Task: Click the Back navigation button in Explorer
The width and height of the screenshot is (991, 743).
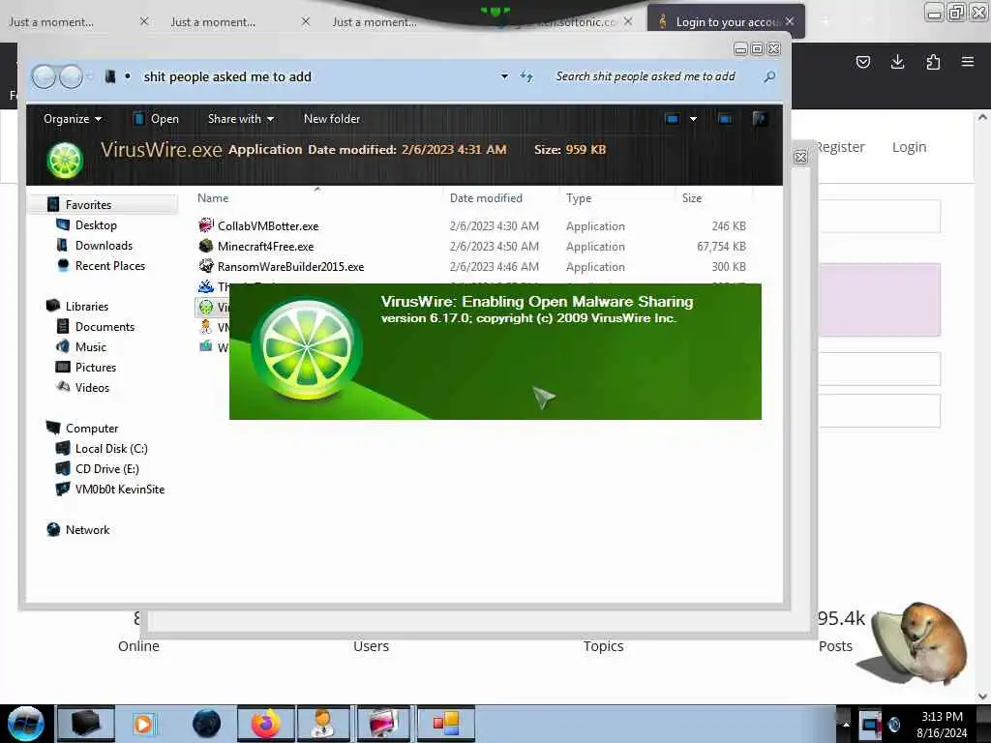Action: [x=44, y=77]
